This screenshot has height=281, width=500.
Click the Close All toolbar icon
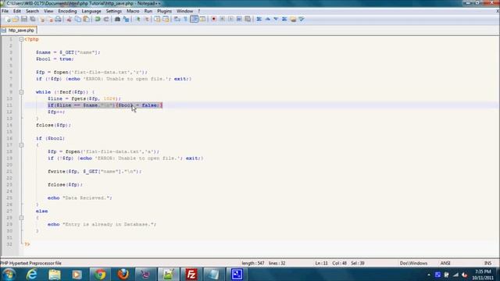tap(50, 19)
